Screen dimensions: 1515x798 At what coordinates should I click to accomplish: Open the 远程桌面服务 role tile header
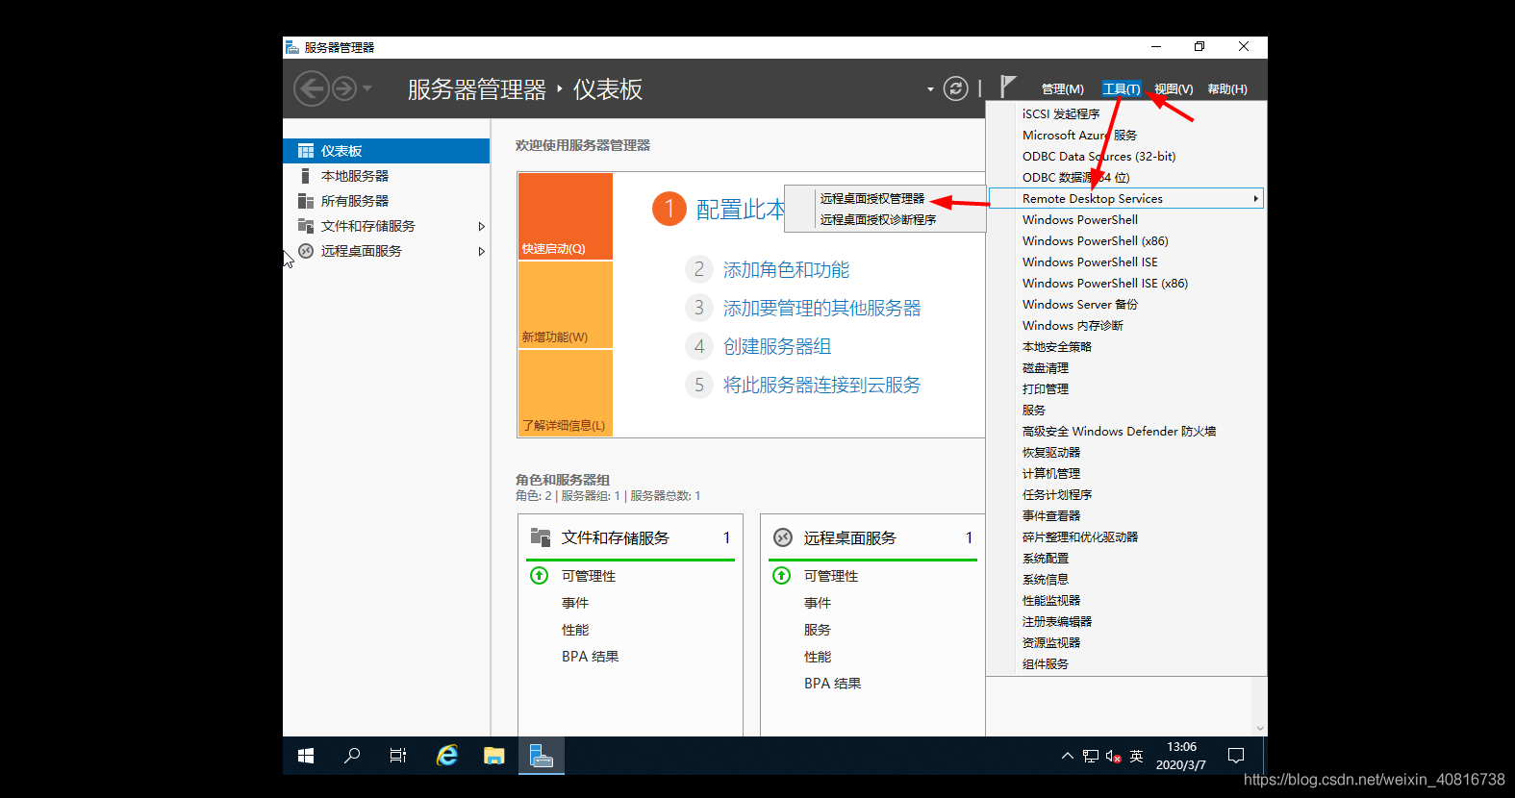click(849, 538)
